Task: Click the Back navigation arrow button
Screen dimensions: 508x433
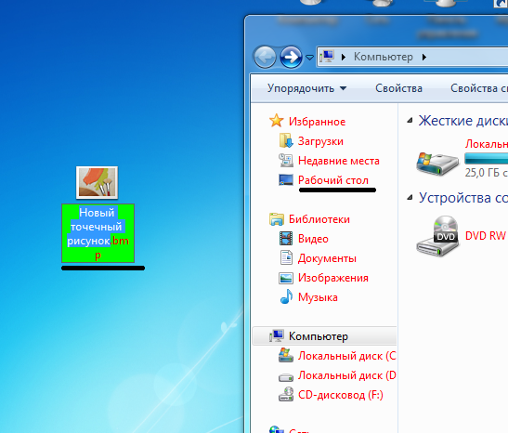Action: pos(265,57)
